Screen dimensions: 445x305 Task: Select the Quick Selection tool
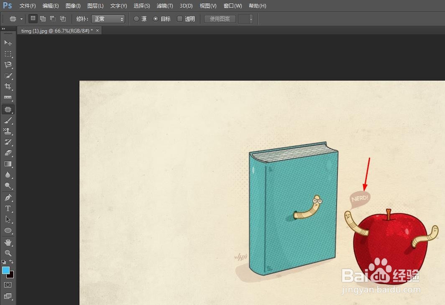pyautogui.click(x=8, y=76)
